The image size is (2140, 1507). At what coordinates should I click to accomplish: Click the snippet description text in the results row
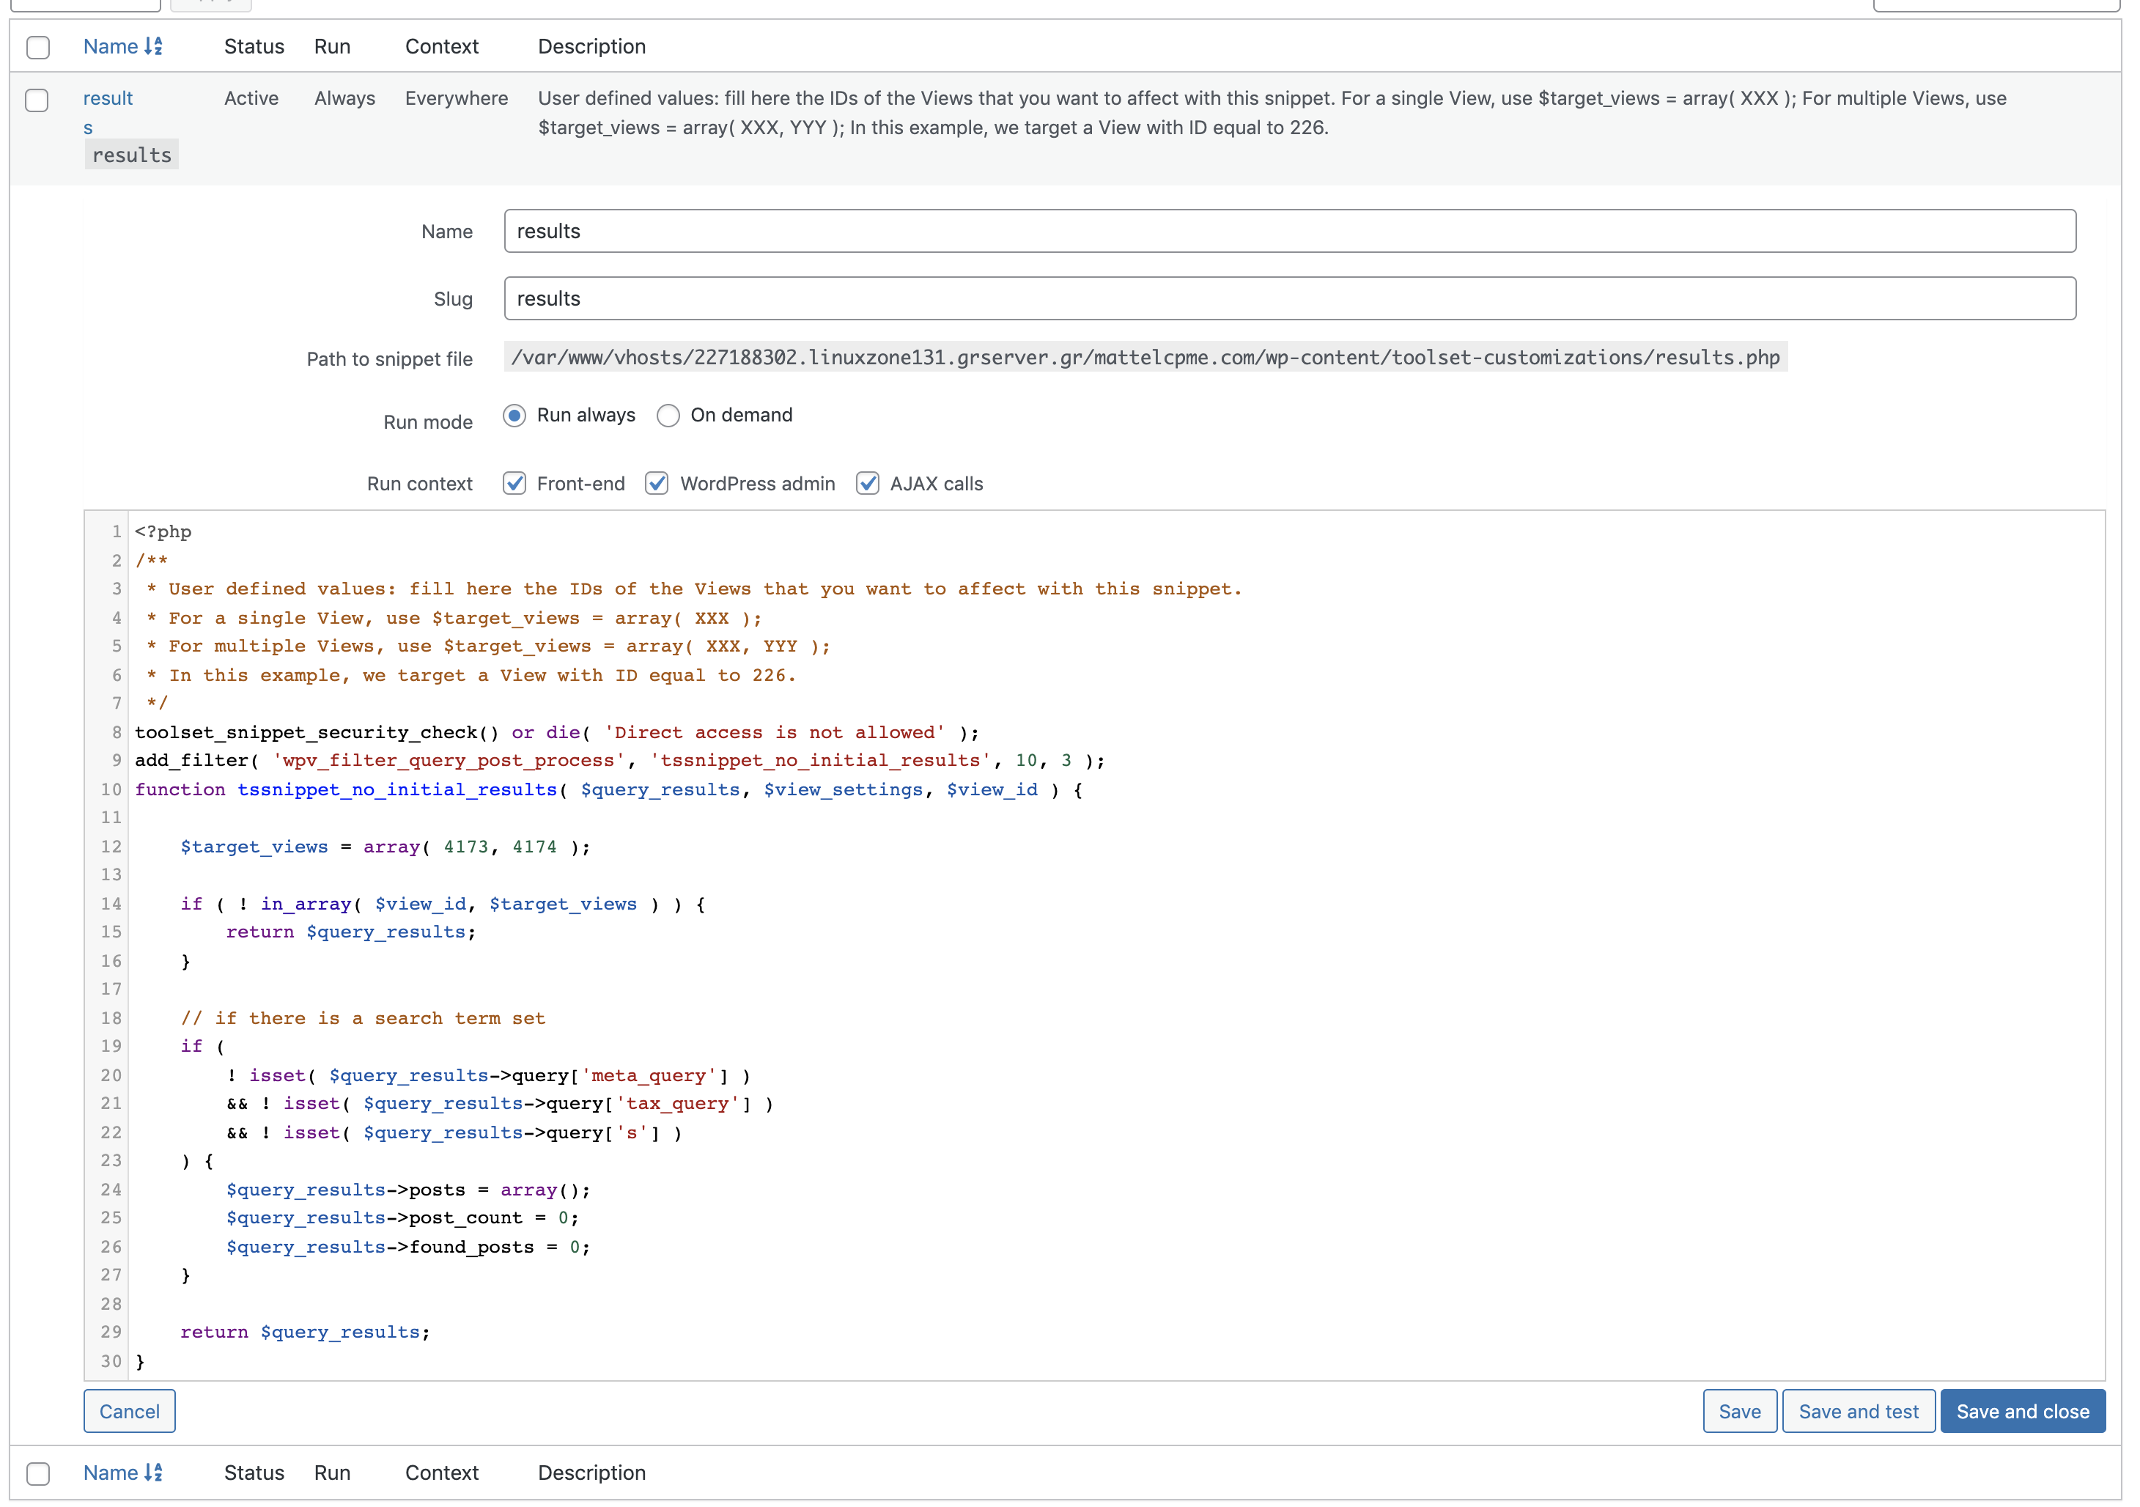point(1272,113)
